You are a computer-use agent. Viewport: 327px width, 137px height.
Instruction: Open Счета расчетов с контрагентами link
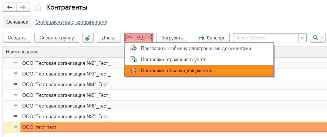coord(71,22)
